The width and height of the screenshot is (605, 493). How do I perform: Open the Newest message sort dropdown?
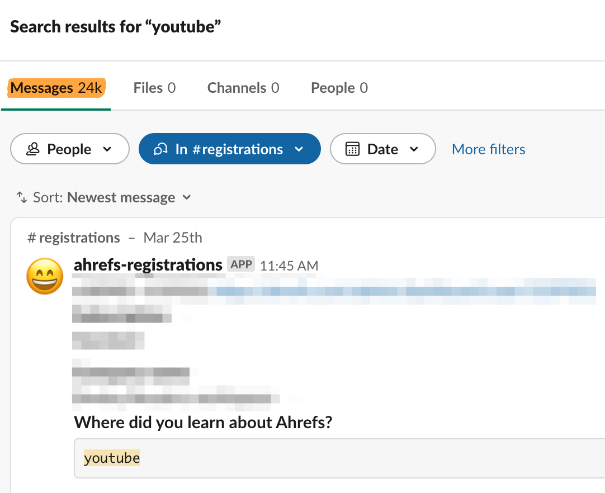click(x=129, y=197)
